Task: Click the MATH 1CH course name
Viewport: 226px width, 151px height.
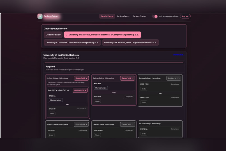Action: [x=144, y=98]
